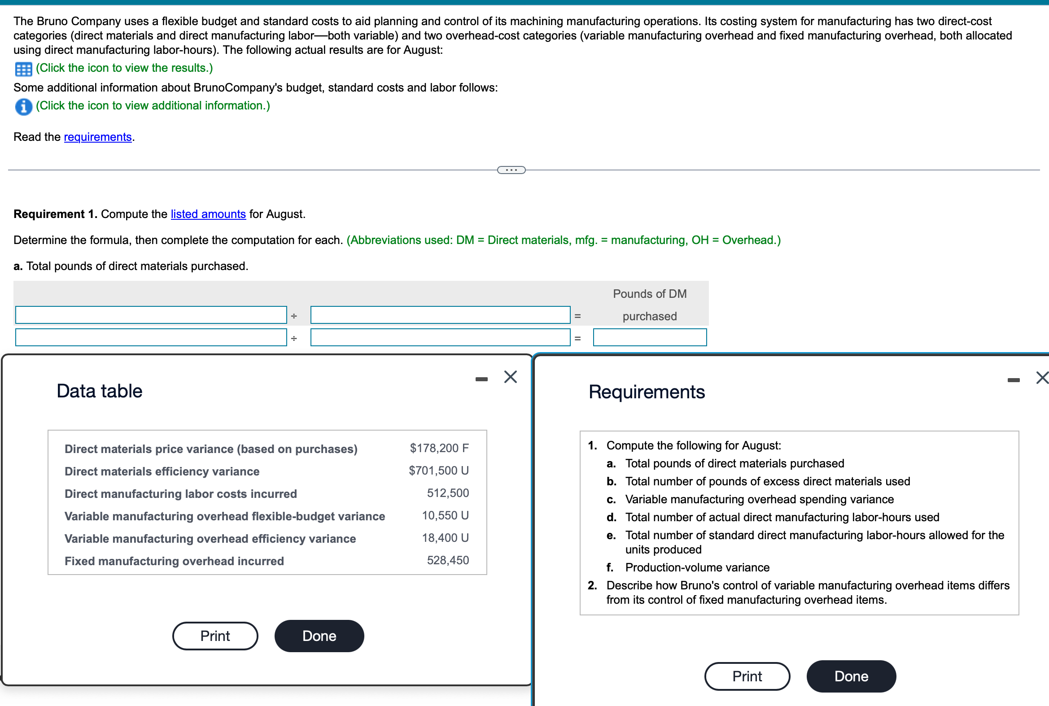Screen dimensions: 1049x706
Task: Expand the ellipsis divider handle
Action: (x=511, y=170)
